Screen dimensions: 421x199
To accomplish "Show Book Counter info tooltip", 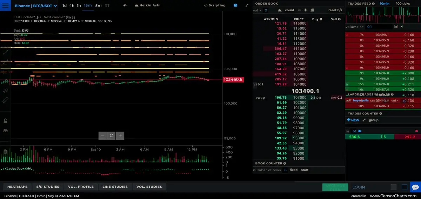I will click(285, 164).
